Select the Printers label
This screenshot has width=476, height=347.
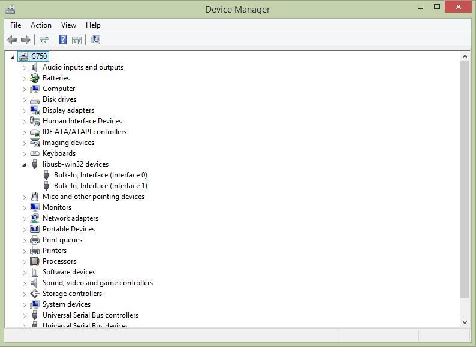[x=55, y=251]
